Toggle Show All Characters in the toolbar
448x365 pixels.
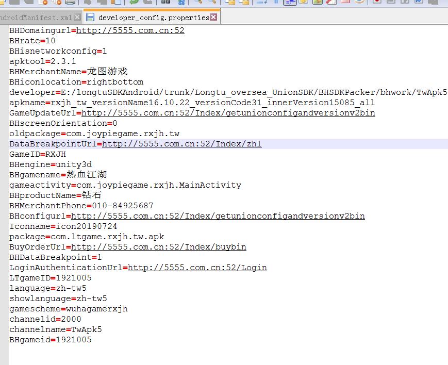(x=276, y=2)
